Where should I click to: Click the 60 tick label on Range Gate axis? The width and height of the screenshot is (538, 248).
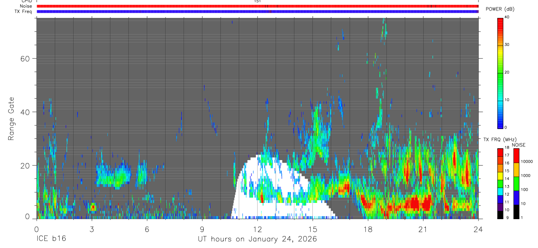pos(26,58)
